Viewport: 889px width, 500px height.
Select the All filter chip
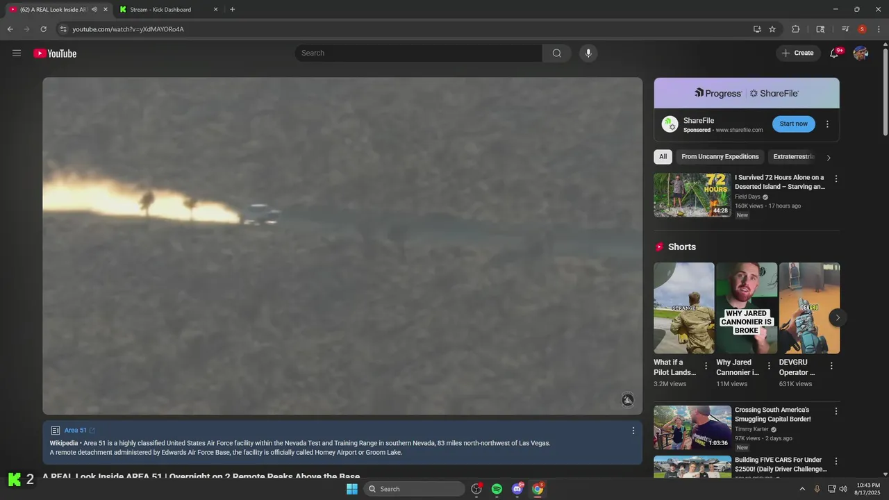coord(663,157)
